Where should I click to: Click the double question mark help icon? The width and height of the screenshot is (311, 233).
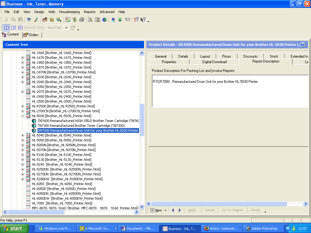tap(136, 20)
